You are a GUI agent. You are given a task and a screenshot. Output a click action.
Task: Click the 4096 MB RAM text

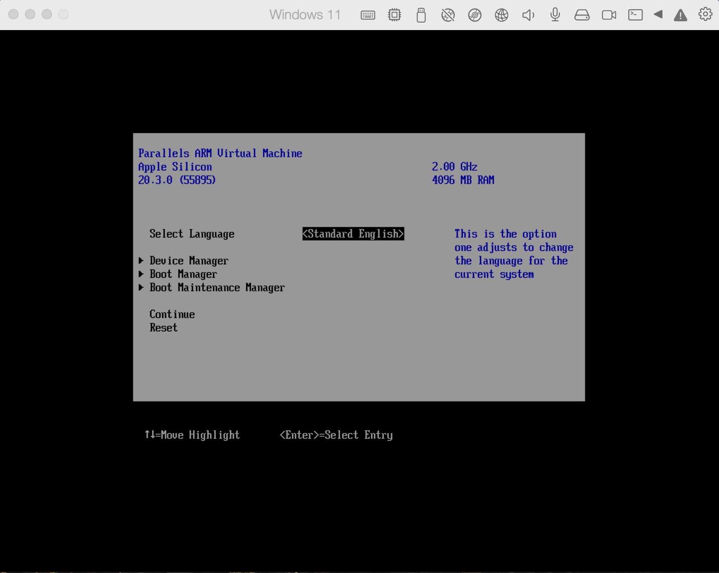(x=463, y=180)
